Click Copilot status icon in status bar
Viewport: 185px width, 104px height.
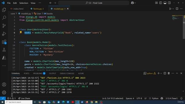[162, 98]
